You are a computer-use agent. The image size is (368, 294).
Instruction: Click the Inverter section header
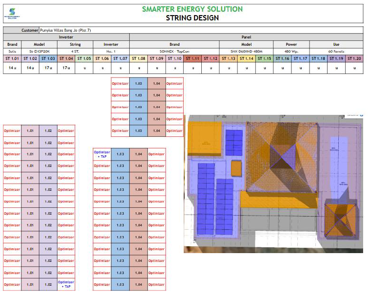(x=66, y=37)
